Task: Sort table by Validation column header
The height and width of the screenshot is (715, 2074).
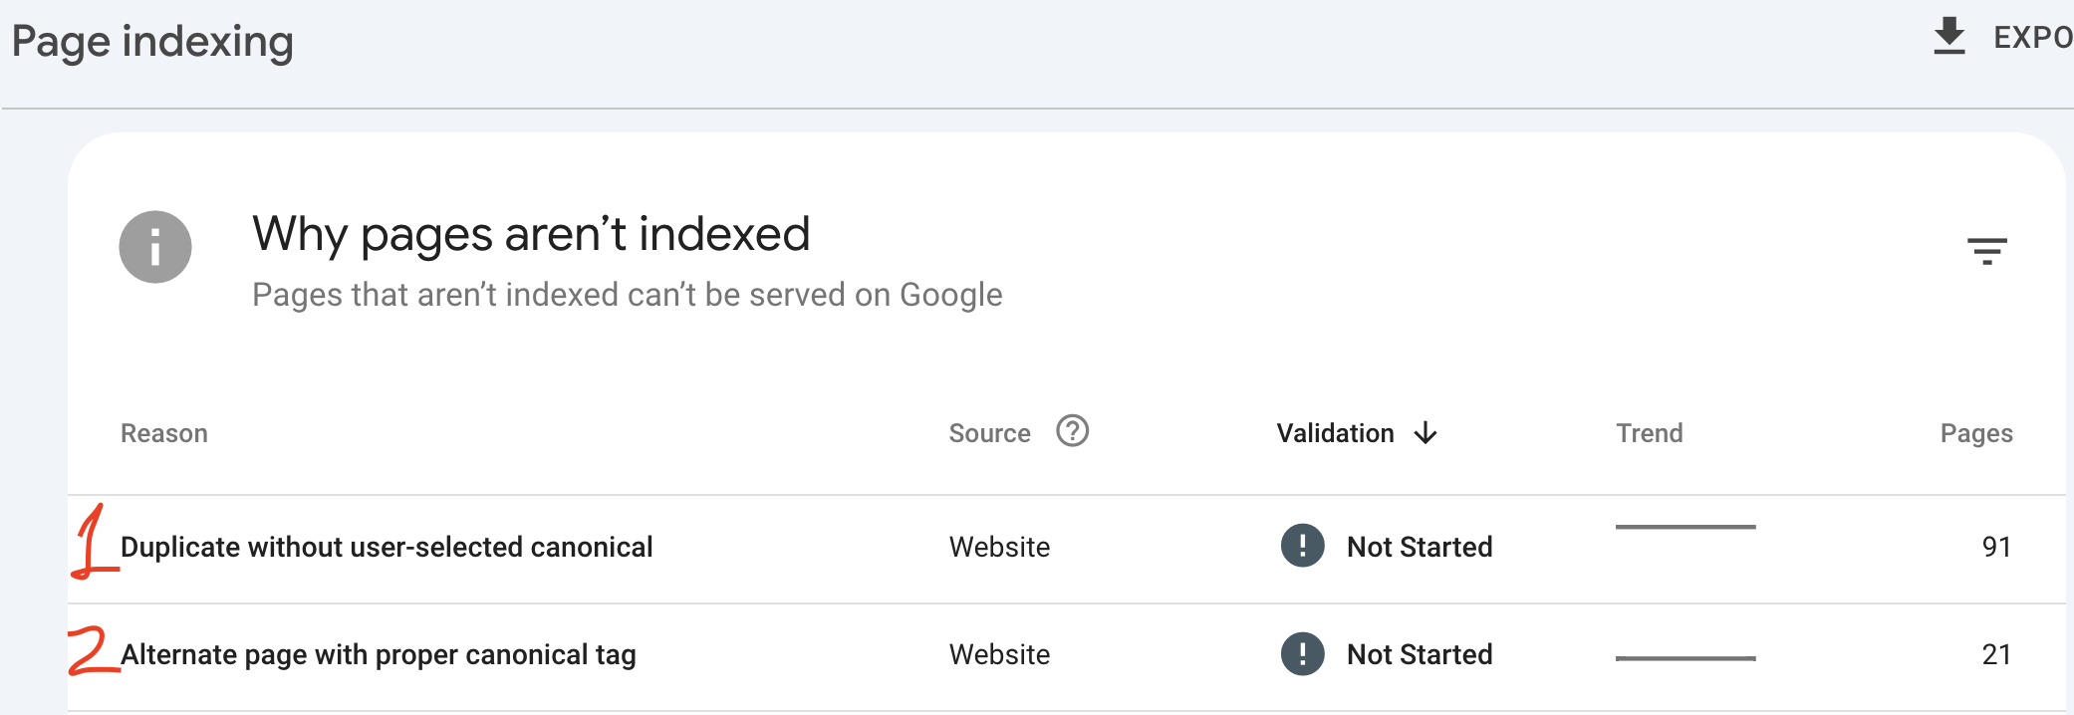Action: [x=1335, y=433]
